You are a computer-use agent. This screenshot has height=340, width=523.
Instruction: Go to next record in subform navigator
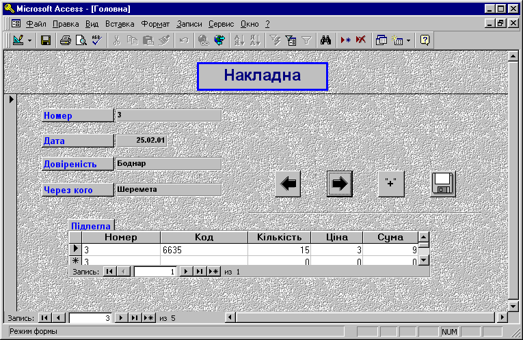coord(185,272)
